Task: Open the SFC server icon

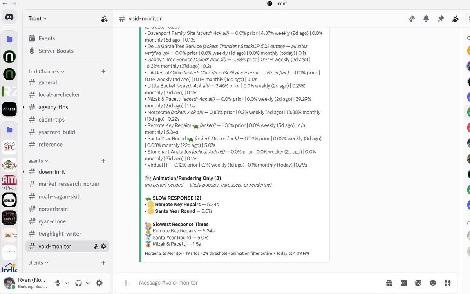Action: coord(9,147)
